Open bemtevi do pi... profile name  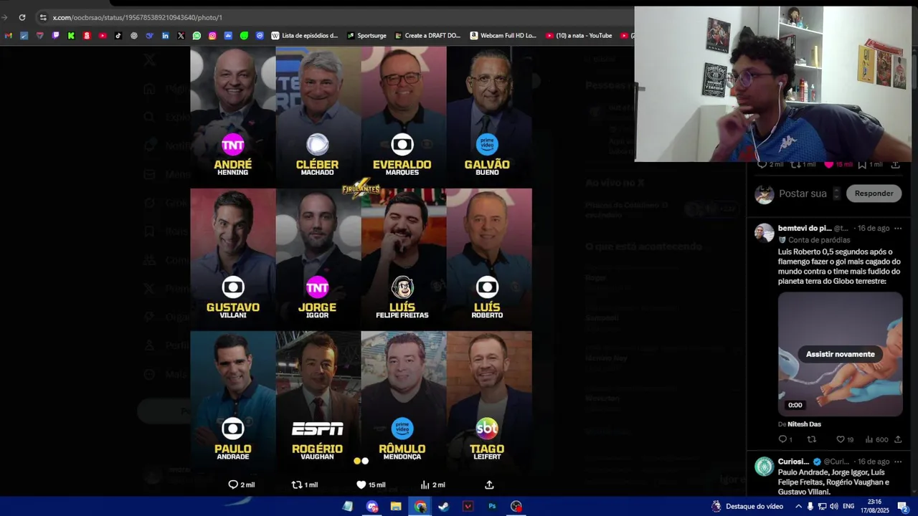click(x=805, y=228)
